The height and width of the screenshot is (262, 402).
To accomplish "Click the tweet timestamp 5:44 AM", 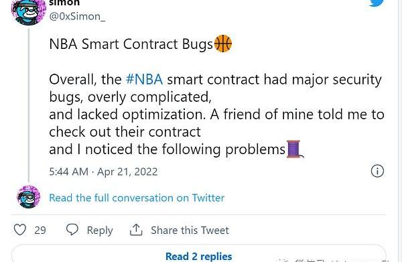I will 69,172.
